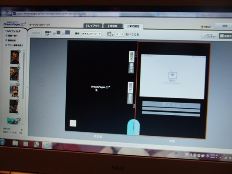
Task: Click the HELP question mark icon
Action: click(x=202, y=27)
